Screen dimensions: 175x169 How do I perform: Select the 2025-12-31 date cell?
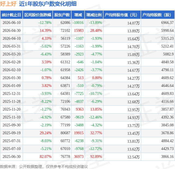click(12, 94)
